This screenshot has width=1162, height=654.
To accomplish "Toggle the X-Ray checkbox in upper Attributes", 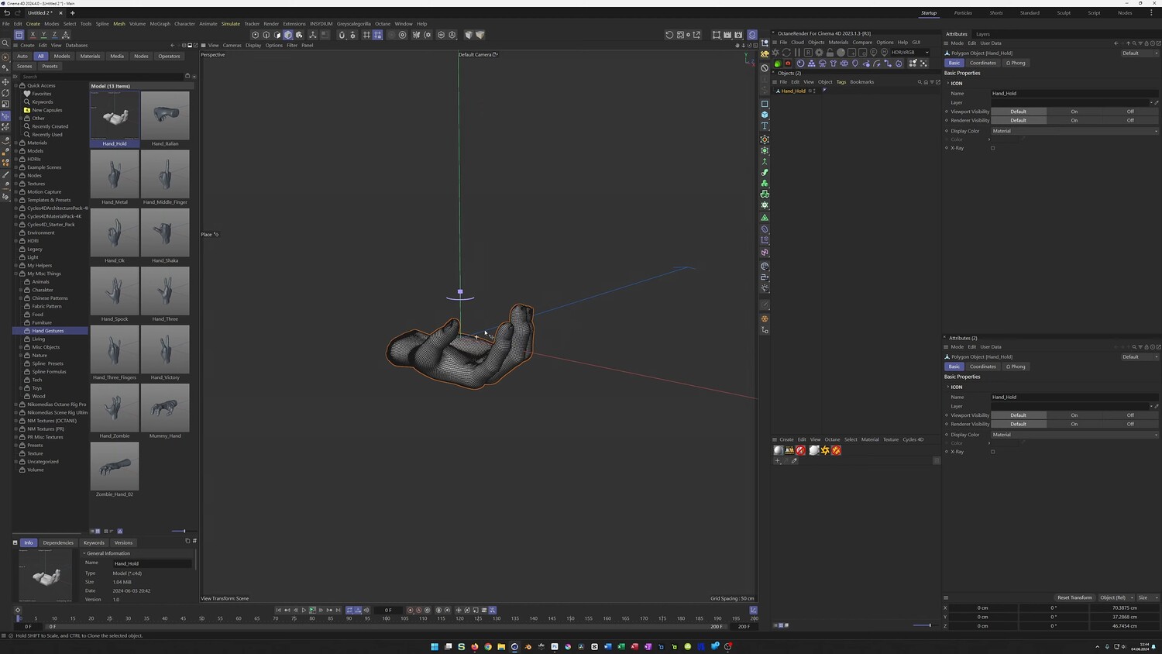I will (x=992, y=148).
